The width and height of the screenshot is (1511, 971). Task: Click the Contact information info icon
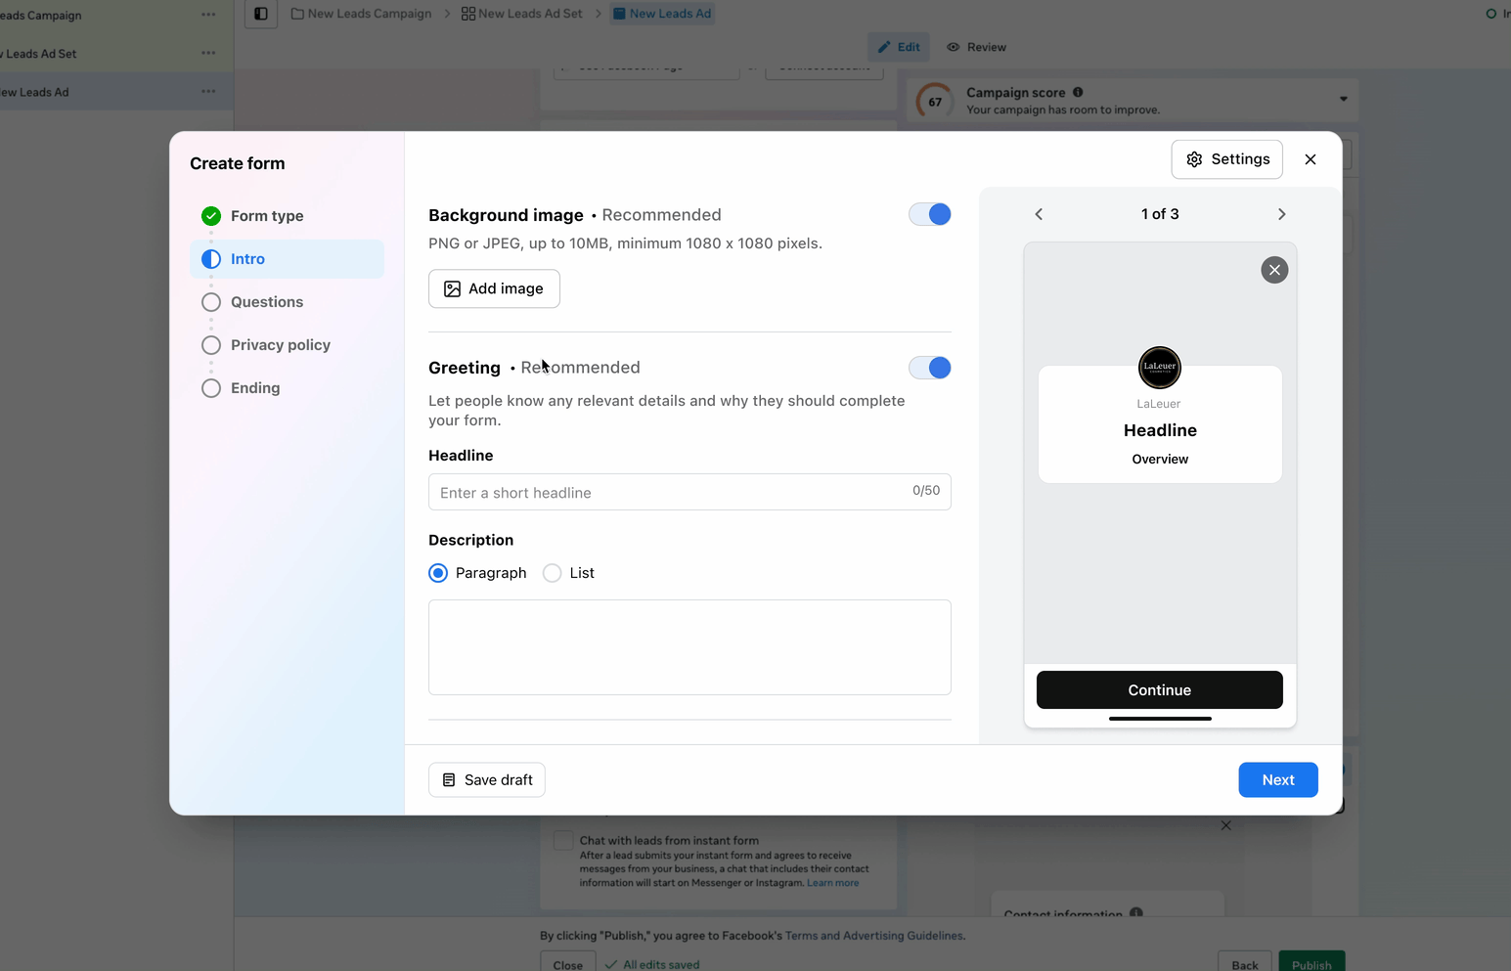1135,913
